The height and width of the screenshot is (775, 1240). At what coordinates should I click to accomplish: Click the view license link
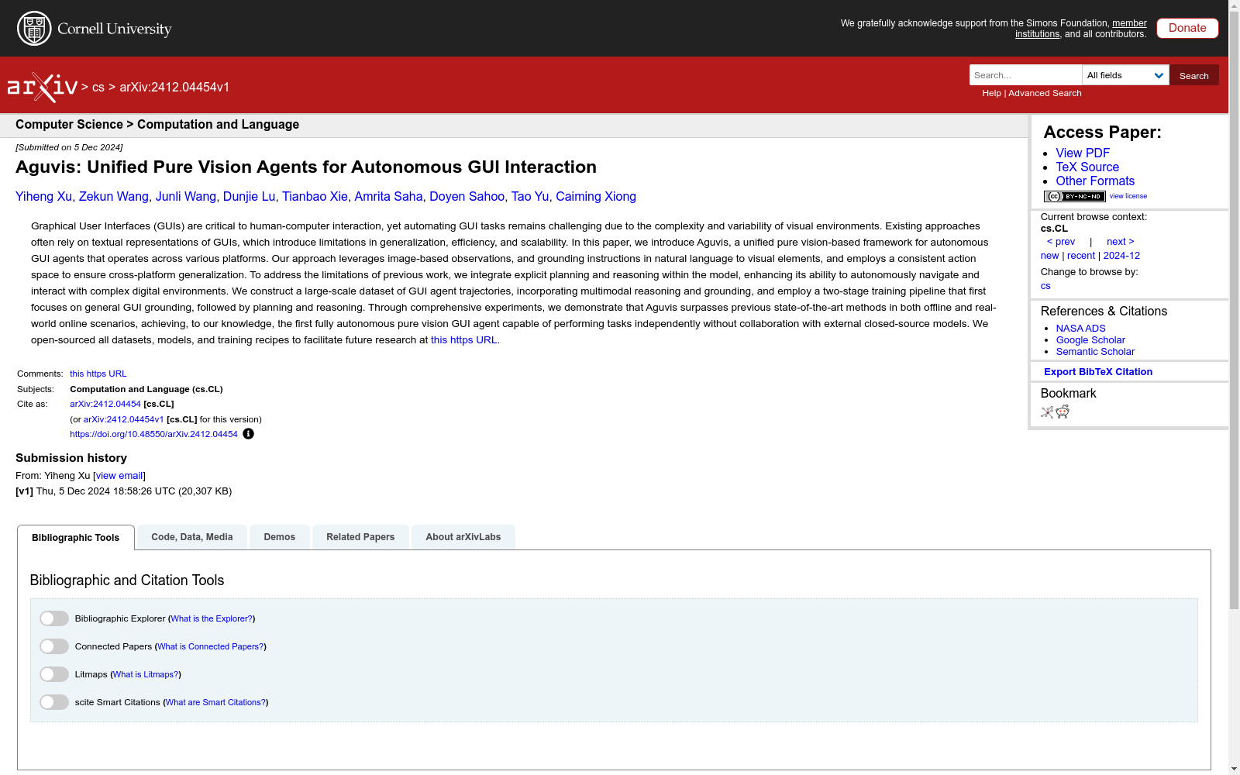coord(1128,196)
